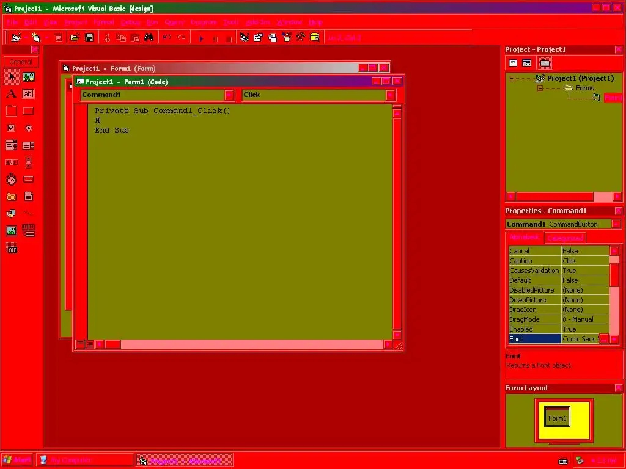Click the Font property ellipsis button

point(604,339)
